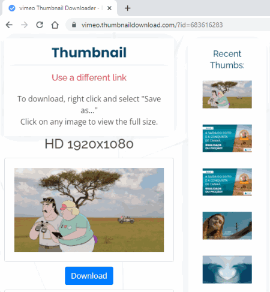Screen dimensions: 270x292
Task: Select the vimeo Thumbnail Downloader tab
Action: 59,8
